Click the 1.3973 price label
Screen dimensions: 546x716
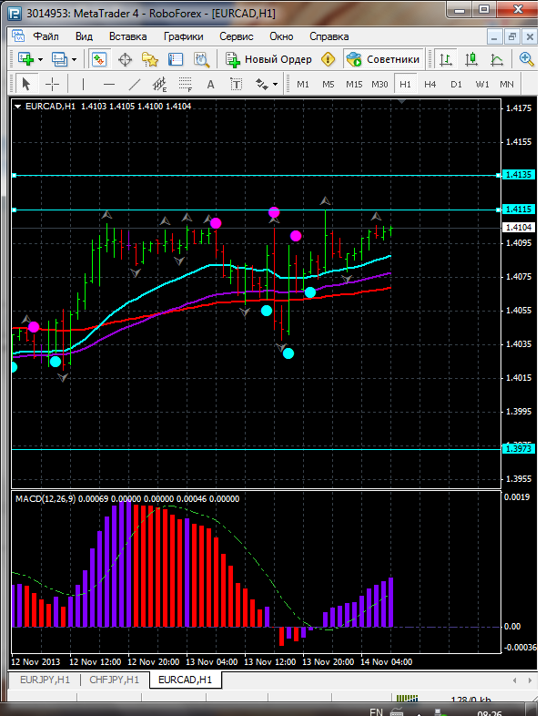coord(518,449)
